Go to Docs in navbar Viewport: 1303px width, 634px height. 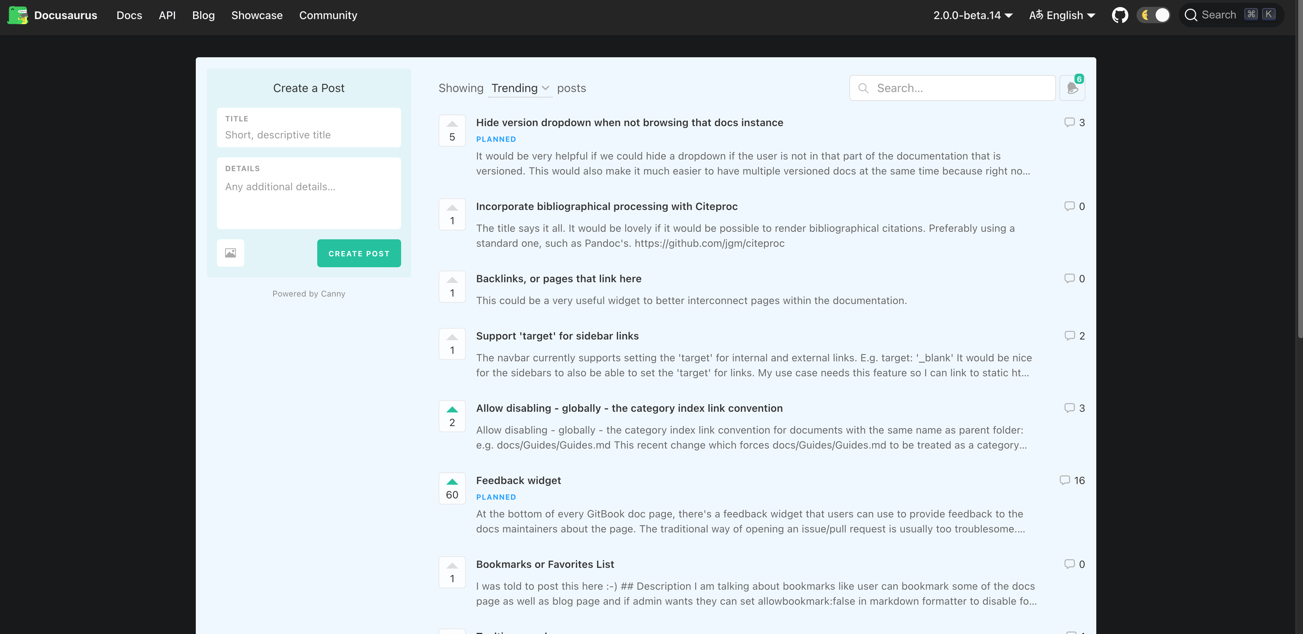(x=130, y=15)
